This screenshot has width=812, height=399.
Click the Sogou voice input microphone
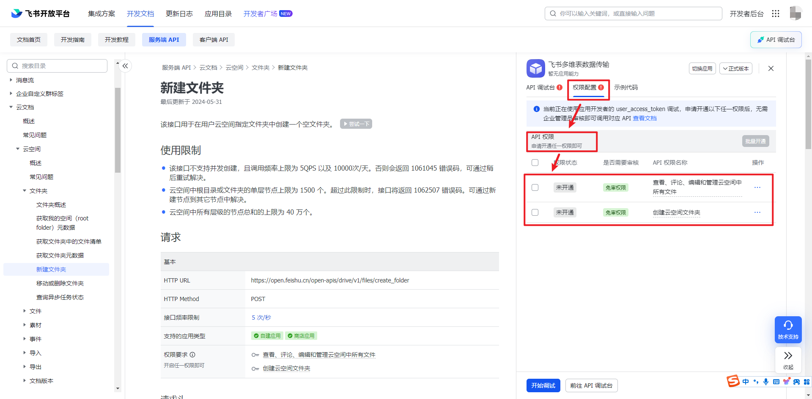click(x=766, y=382)
